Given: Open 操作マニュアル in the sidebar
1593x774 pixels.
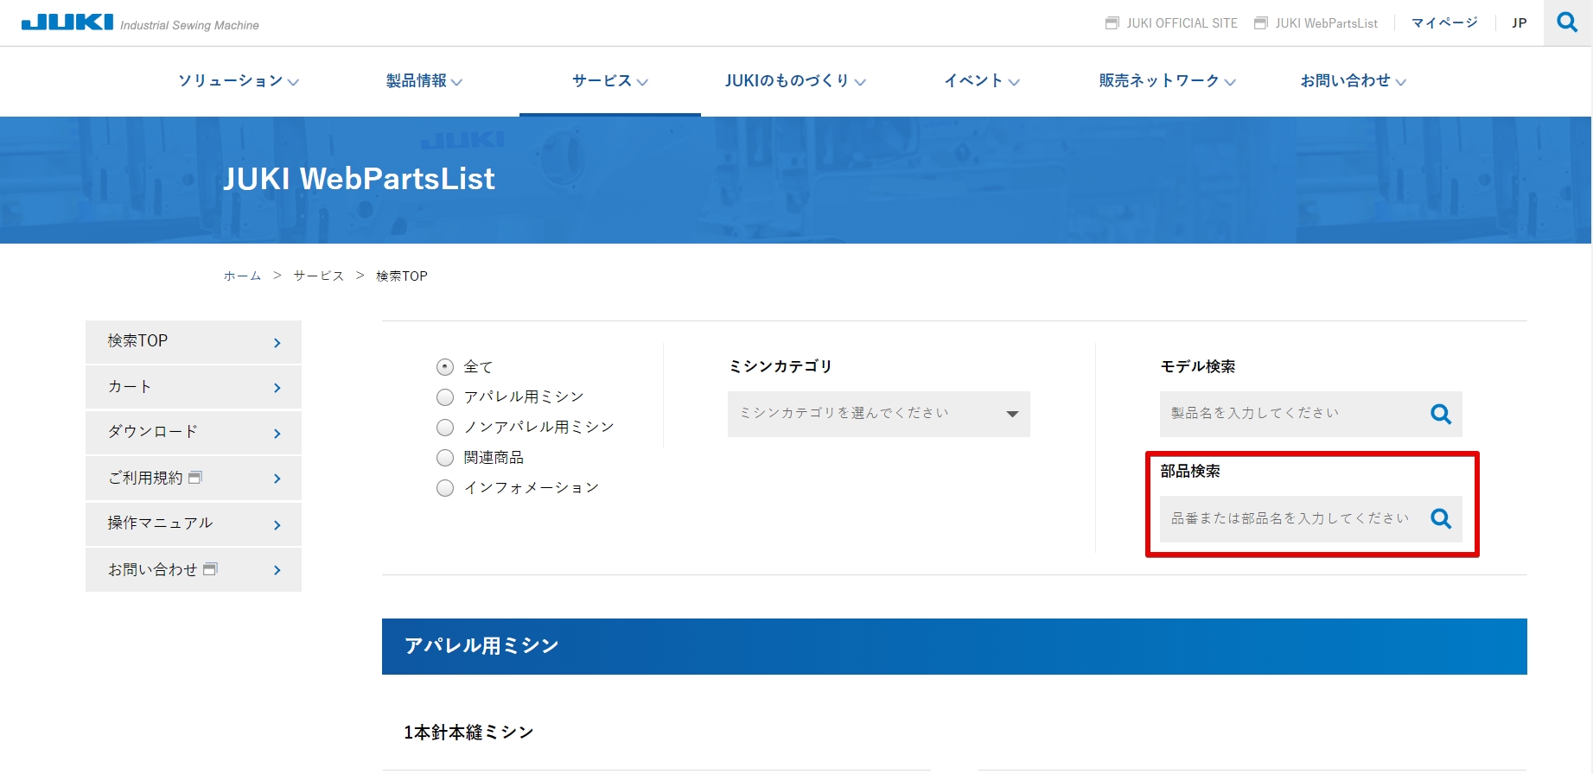Looking at the screenshot, I should pos(194,524).
